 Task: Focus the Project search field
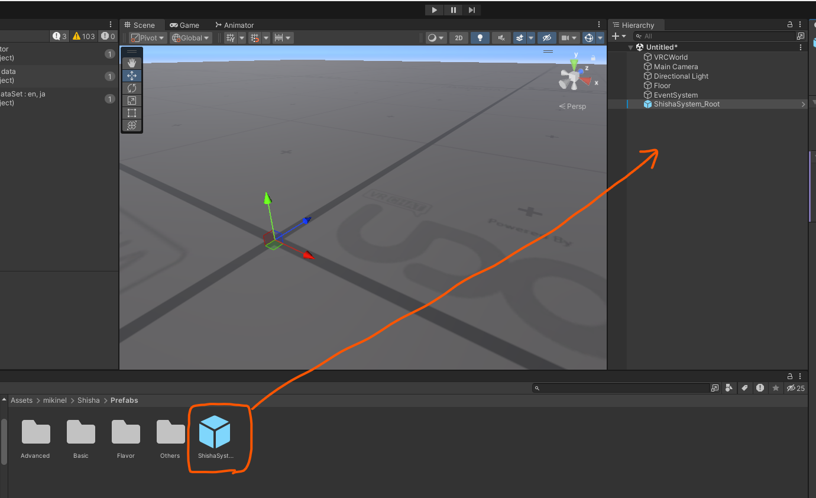(x=621, y=388)
